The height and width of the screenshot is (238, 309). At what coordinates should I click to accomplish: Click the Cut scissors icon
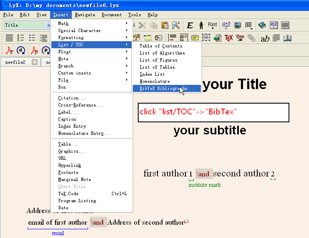[142, 25]
